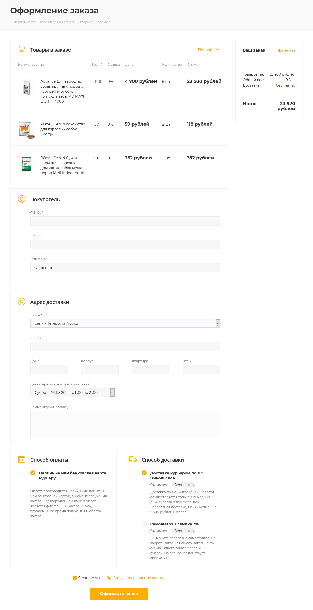
Task: Click the '2 шт' quantity cell
Action: pos(166,124)
